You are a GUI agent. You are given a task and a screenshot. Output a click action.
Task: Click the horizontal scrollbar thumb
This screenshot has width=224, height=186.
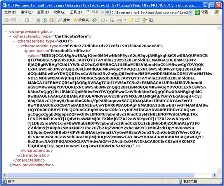[101, 175]
